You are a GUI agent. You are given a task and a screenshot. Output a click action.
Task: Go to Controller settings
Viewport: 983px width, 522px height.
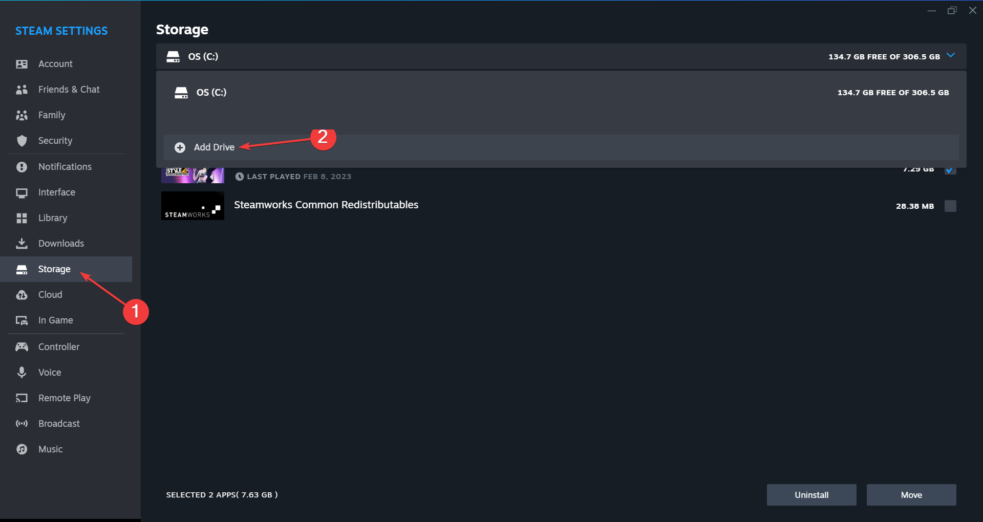66,347
